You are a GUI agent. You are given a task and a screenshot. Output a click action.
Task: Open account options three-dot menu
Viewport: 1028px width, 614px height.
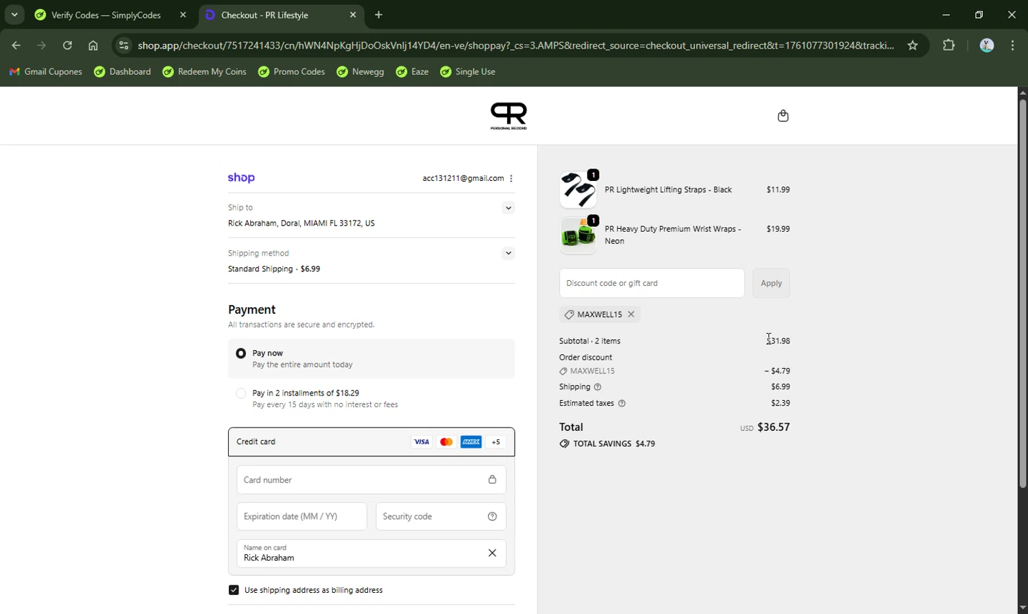tap(511, 178)
